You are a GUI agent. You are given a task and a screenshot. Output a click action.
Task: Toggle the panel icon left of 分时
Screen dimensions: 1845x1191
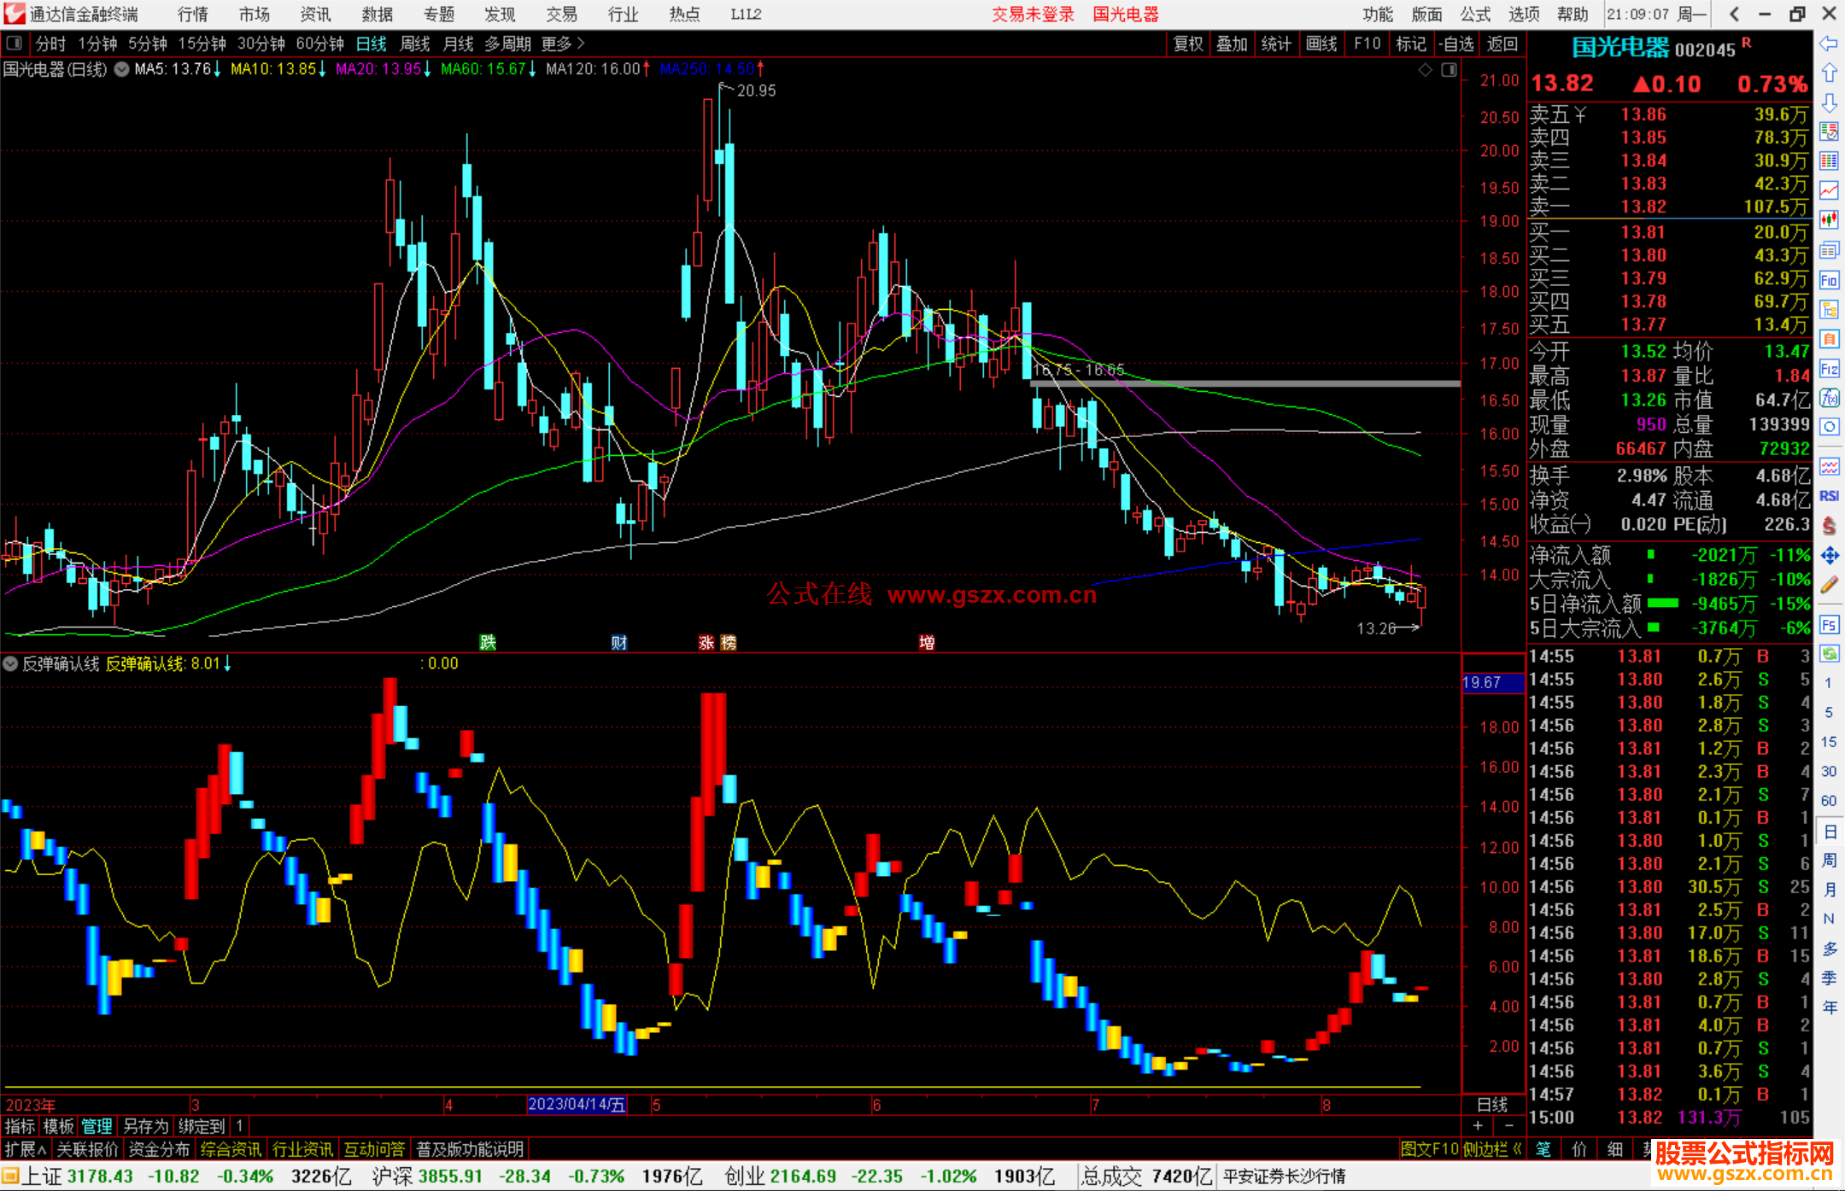pos(14,43)
